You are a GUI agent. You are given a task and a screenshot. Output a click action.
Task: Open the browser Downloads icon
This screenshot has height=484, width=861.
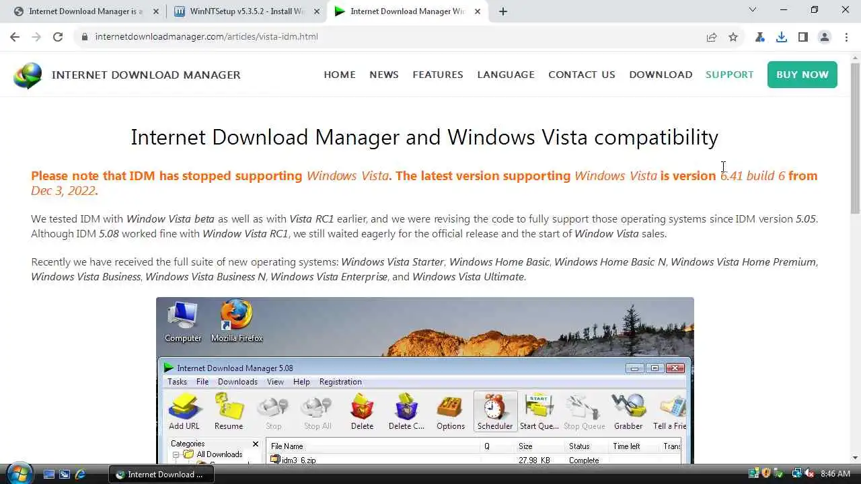(x=782, y=37)
